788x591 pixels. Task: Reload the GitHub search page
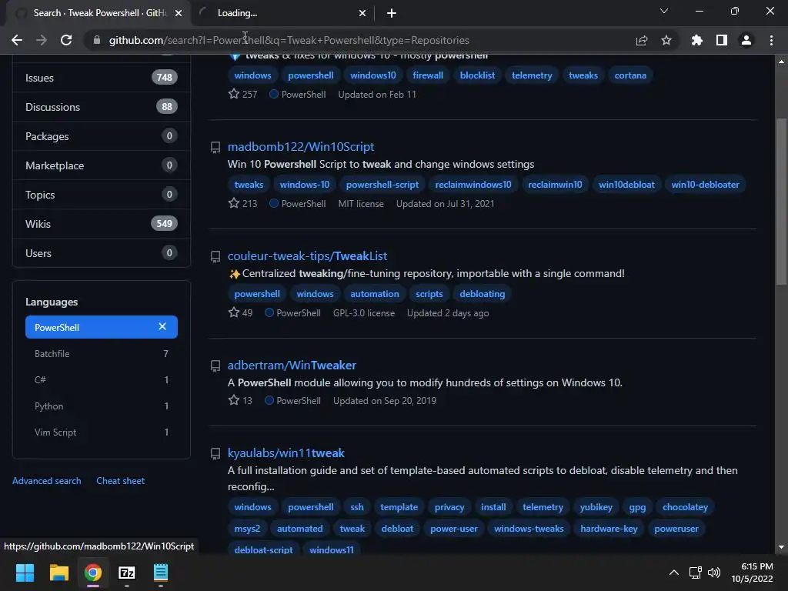[66, 40]
